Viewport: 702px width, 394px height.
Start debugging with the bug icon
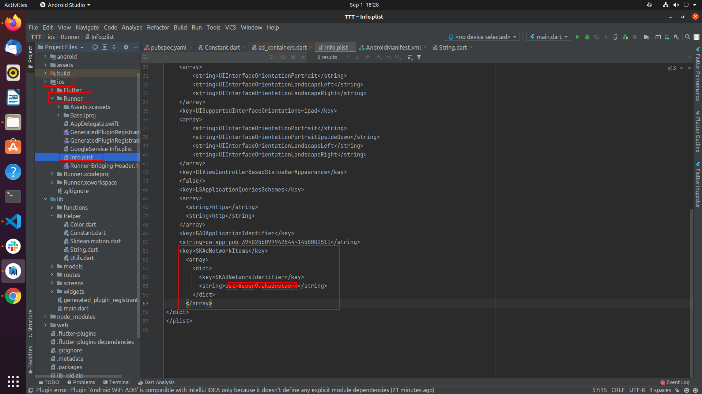587,37
